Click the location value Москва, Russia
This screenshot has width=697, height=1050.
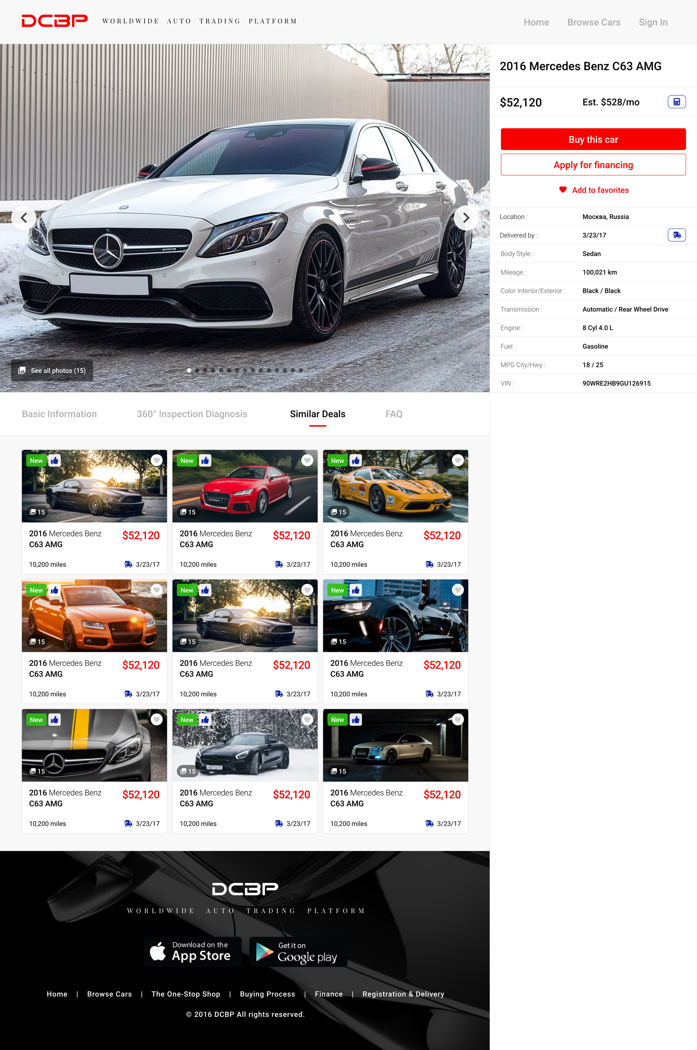(605, 216)
